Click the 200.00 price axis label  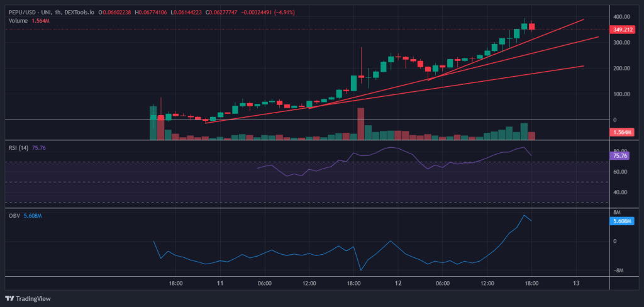(x=621, y=68)
